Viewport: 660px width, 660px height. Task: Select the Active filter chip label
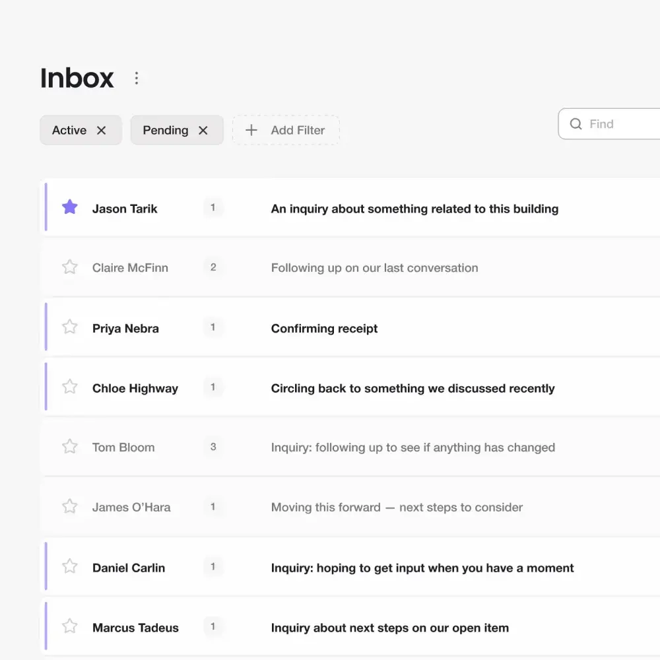pyautogui.click(x=69, y=130)
